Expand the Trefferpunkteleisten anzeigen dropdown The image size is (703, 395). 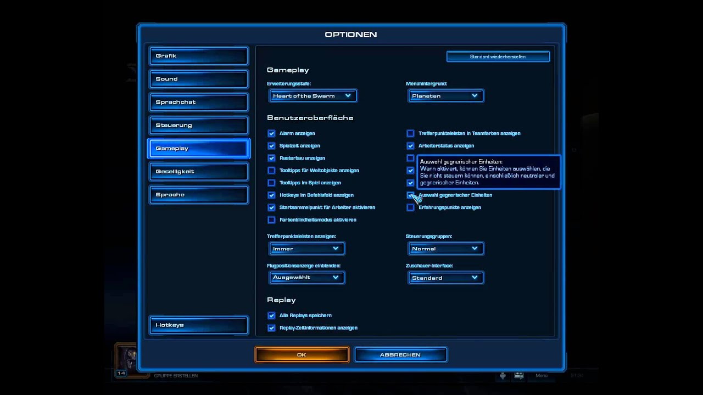tap(307, 249)
